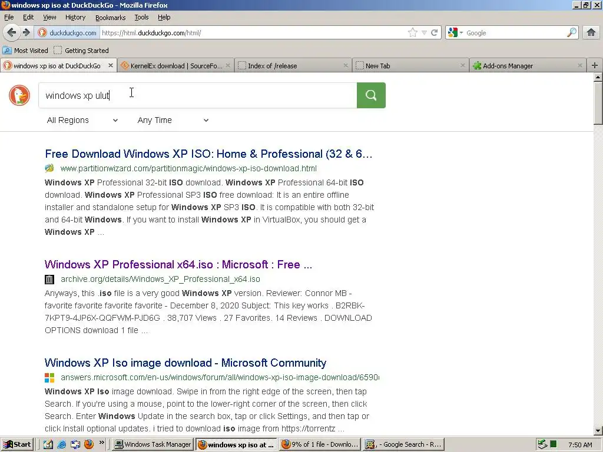The height and width of the screenshot is (452, 603).
Task: Close the New Tab tab
Action: (x=463, y=65)
